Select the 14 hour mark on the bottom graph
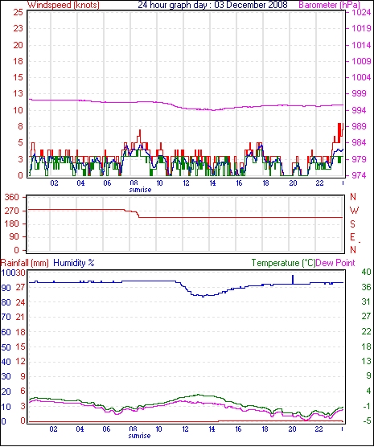Viewport: 374px width, 447px height. coord(212,429)
